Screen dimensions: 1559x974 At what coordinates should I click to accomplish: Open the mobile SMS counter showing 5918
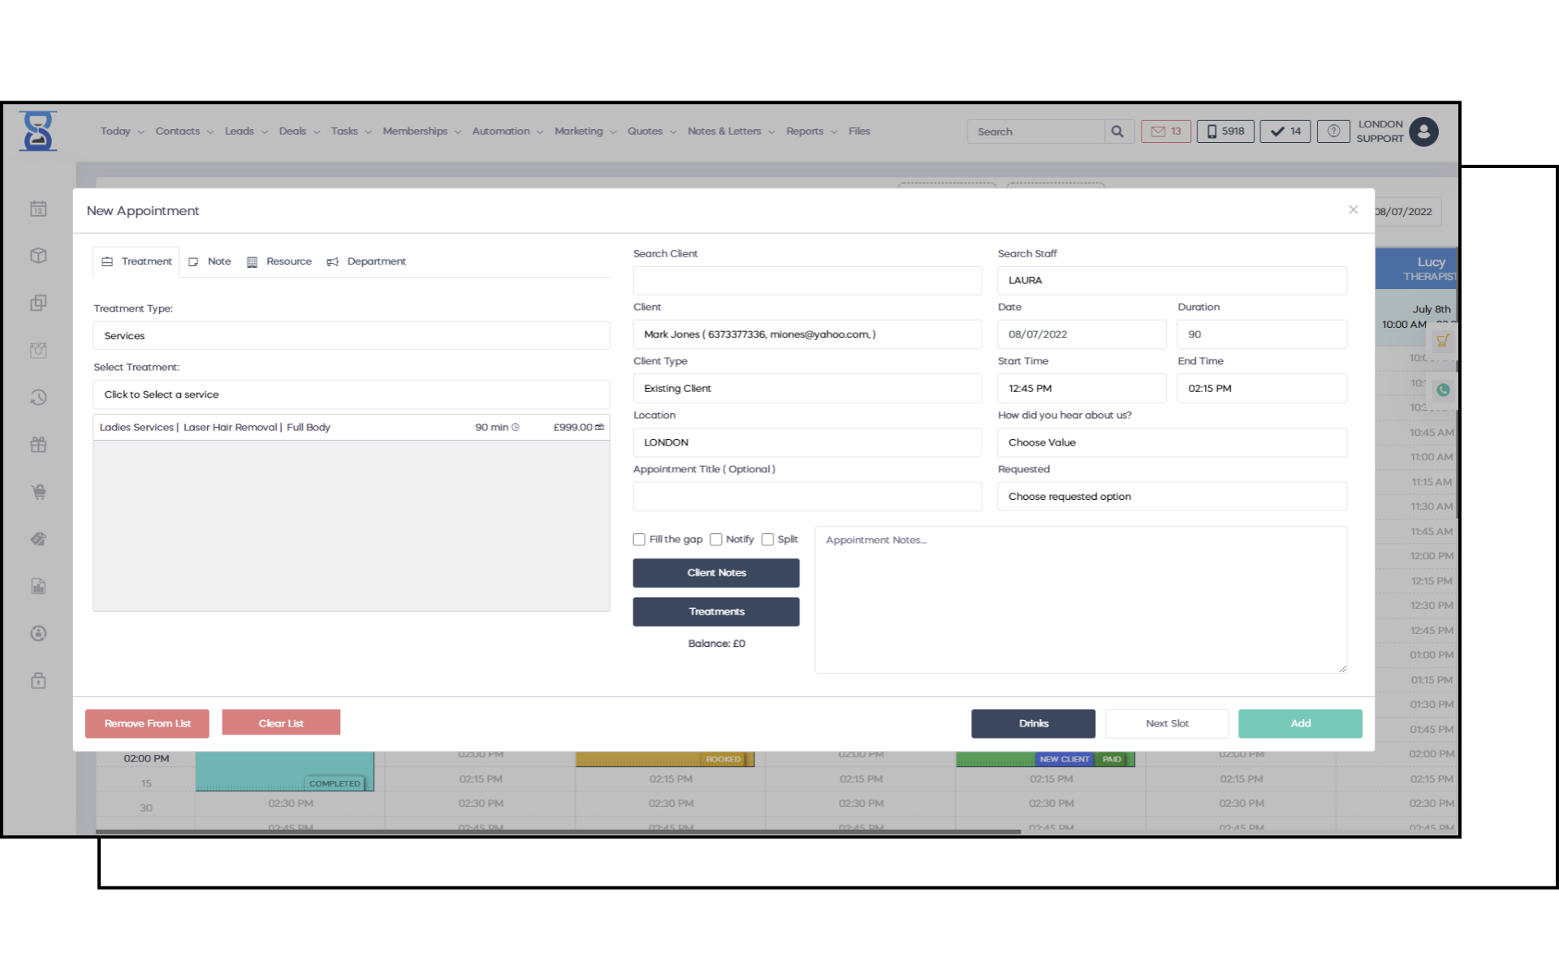1225,131
